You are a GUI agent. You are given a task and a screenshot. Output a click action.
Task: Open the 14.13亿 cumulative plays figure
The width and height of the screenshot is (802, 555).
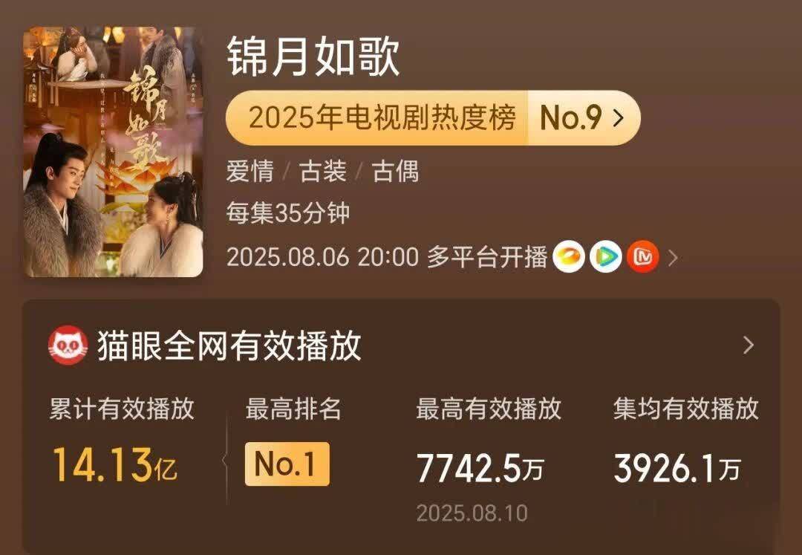115,466
